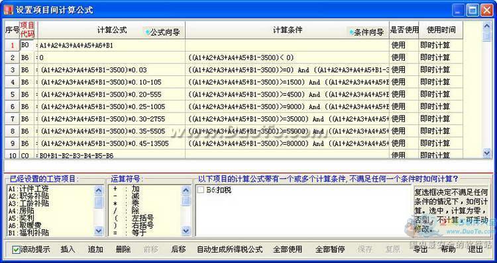Click condition containing >=80000)

(287, 143)
